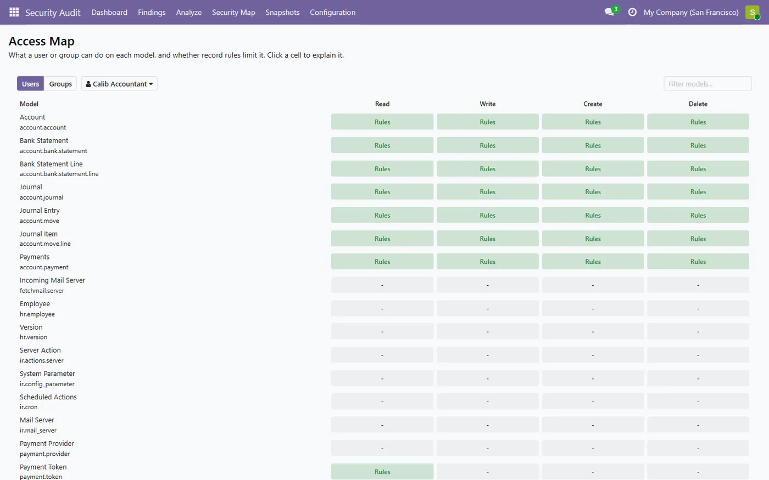Open the Security Map menu
The width and height of the screenshot is (769, 480).
coord(233,12)
